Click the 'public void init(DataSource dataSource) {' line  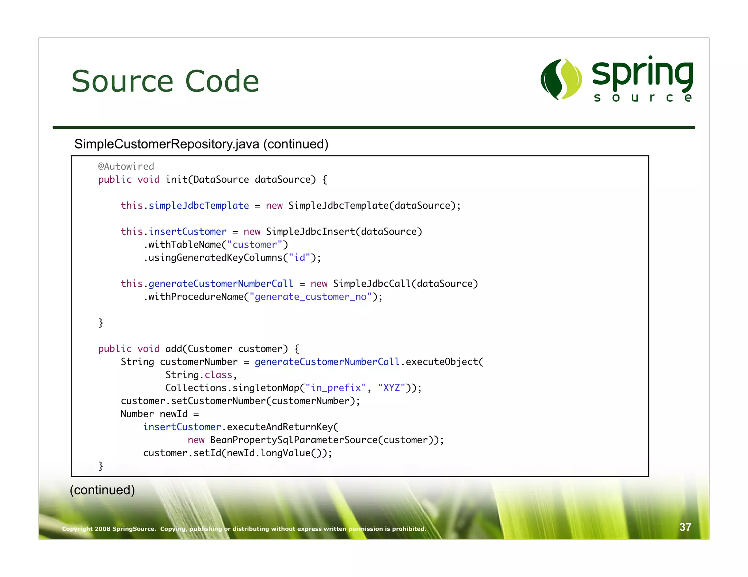[213, 179]
